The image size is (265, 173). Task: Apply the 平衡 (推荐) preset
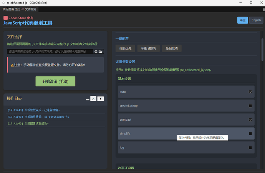pos(148,48)
